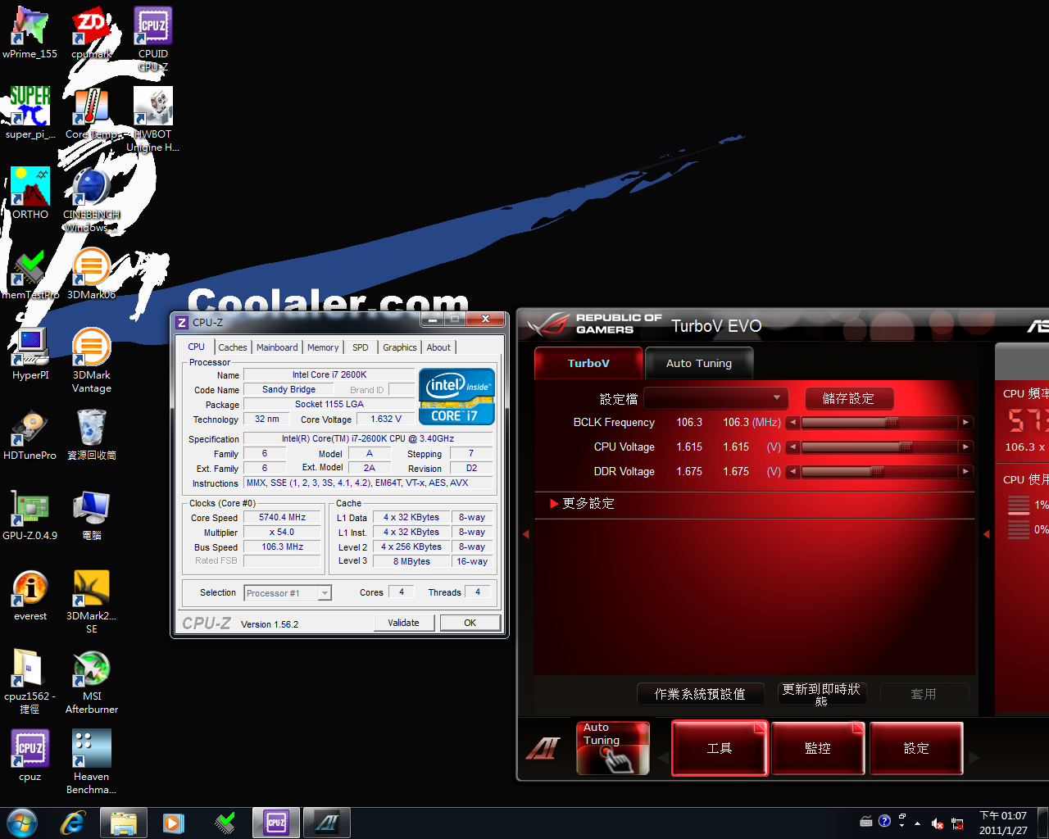
Task: Launch Internet Explorer from the taskbar
Action: pos(73,823)
